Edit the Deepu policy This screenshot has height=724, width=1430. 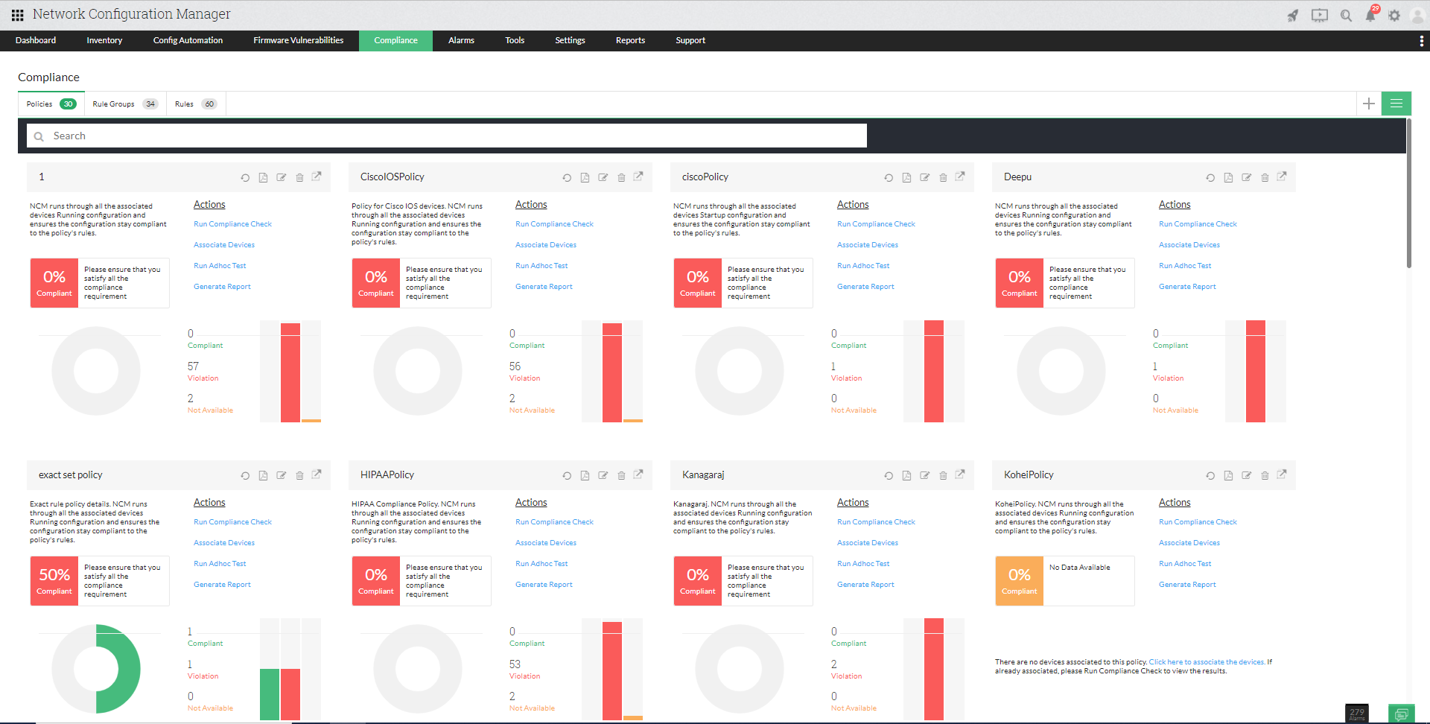1246,177
